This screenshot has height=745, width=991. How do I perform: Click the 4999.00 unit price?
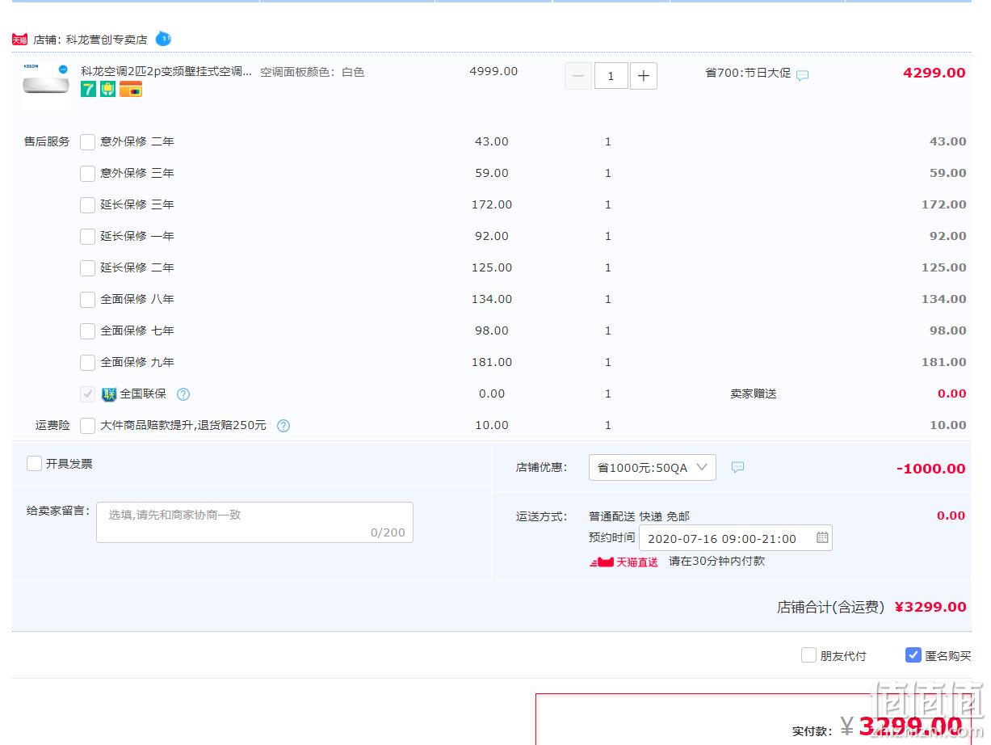pos(493,71)
